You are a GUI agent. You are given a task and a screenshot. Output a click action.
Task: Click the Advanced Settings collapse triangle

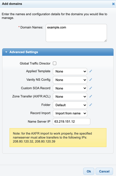6,52
